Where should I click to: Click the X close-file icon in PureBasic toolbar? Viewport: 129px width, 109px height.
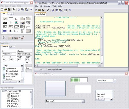point(48,10)
